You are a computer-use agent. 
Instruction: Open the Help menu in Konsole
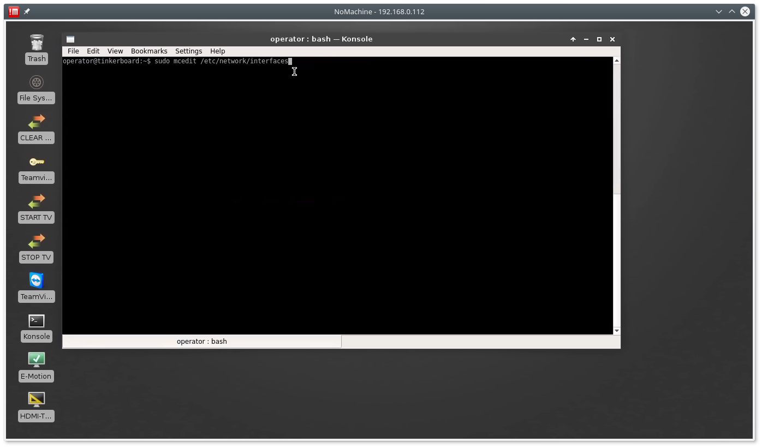217,51
